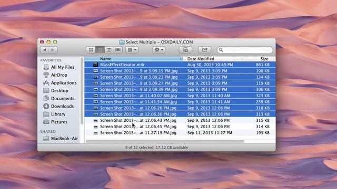Click the screen-sharing toolbar button

[x=185, y=50]
